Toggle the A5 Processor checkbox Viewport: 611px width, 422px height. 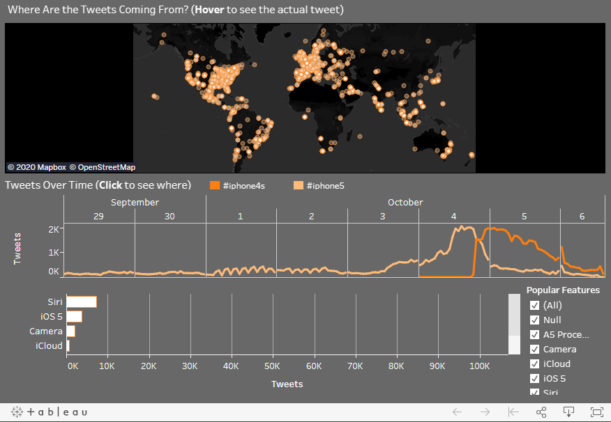[x=535, y=334]
